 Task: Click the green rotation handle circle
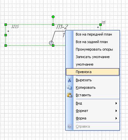(53, 17)
